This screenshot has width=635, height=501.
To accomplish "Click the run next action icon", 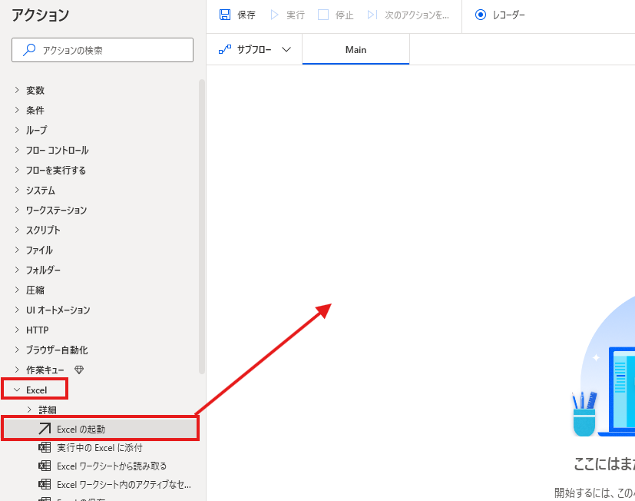I will pos(372,15).
